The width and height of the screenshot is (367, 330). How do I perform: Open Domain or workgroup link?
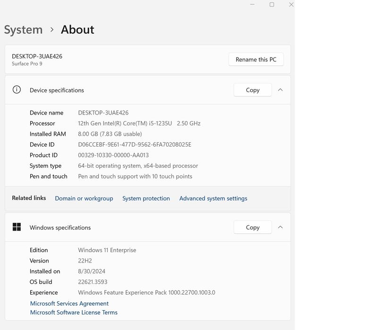pos(84,198)
